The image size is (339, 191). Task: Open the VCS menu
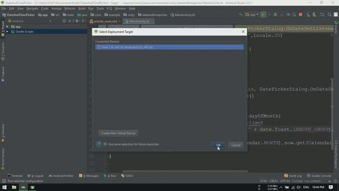(x=109, y=8)
